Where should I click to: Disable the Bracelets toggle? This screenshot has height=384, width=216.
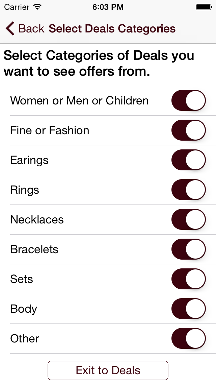[188, 249]
